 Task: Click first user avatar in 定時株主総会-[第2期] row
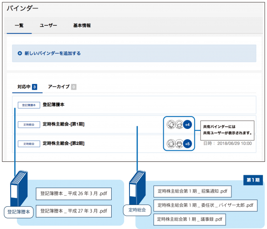pyautogui.click(x=170, y=144)
